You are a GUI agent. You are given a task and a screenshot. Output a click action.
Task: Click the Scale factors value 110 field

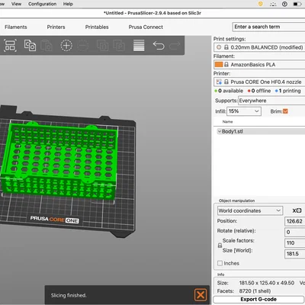click(x=295, y=243)
